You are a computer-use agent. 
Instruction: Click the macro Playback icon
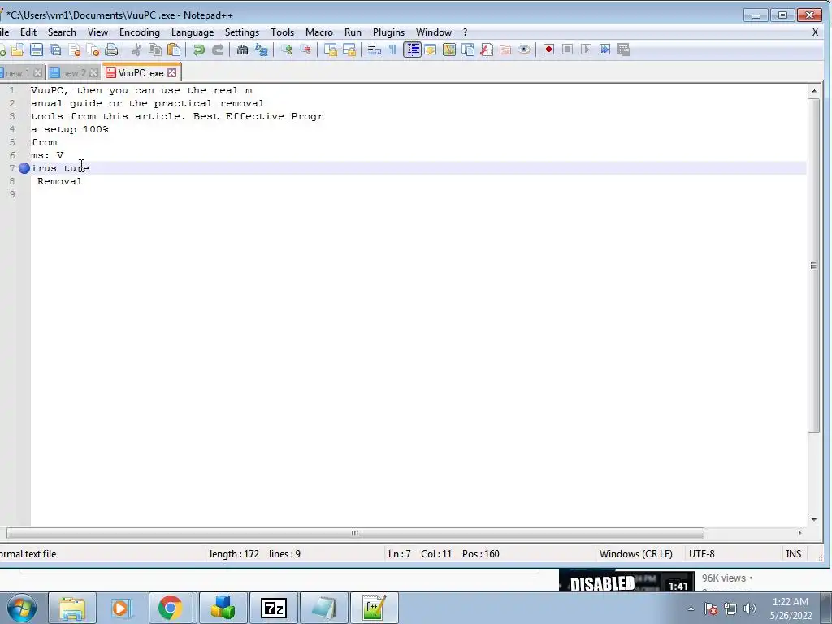click(x=586, y=50)
